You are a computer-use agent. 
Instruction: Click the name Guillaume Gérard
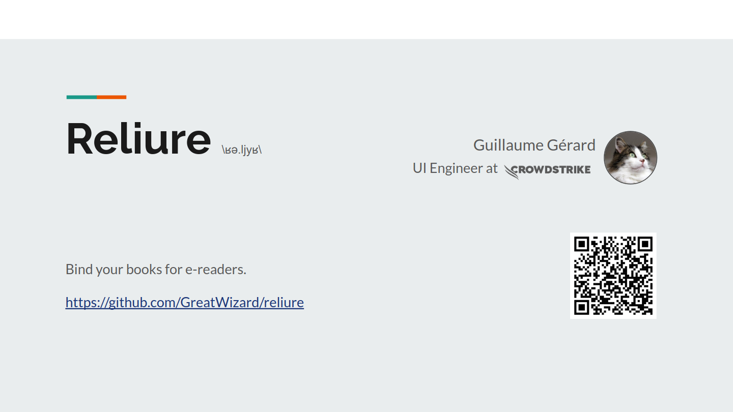[534, 145]
